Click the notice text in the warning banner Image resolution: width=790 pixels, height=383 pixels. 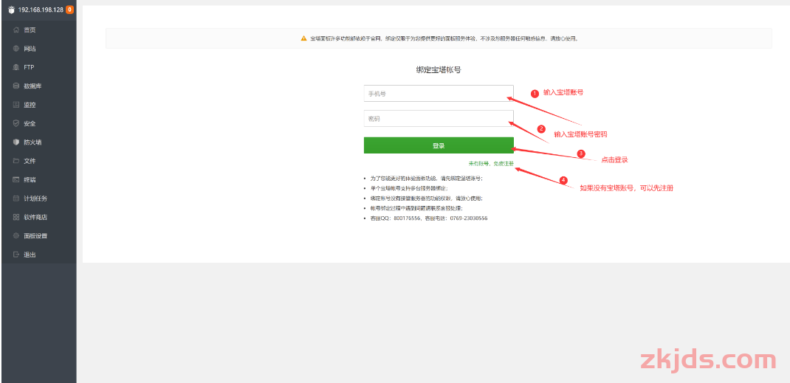click(444, 38)
